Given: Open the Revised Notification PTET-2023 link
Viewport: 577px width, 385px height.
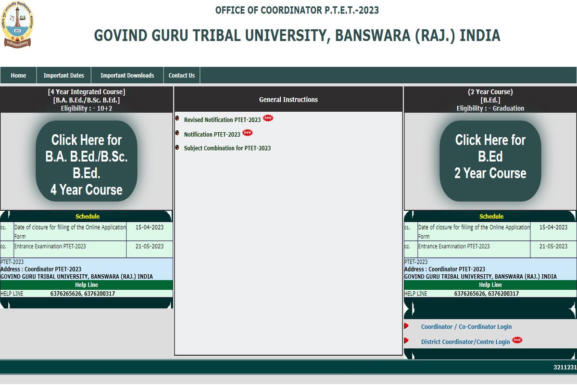Looking at the screenshot, I should (x=222, y=120).
